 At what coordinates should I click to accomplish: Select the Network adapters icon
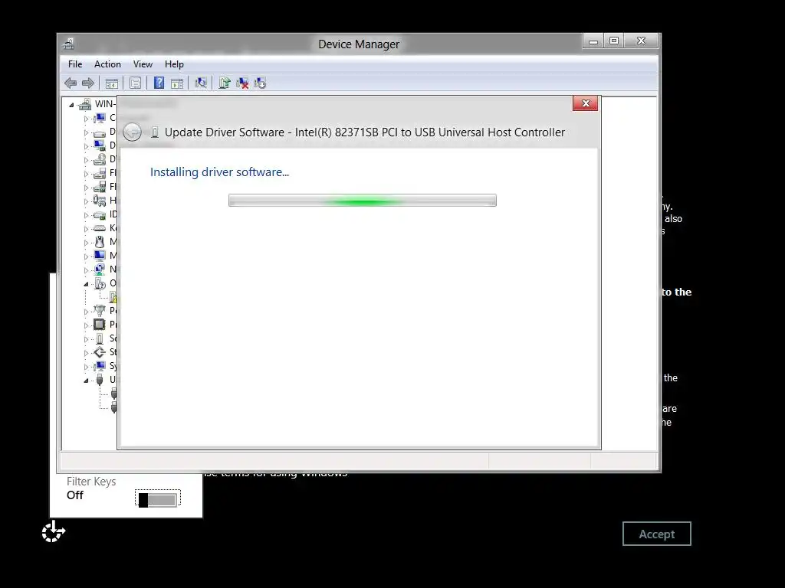100,269
